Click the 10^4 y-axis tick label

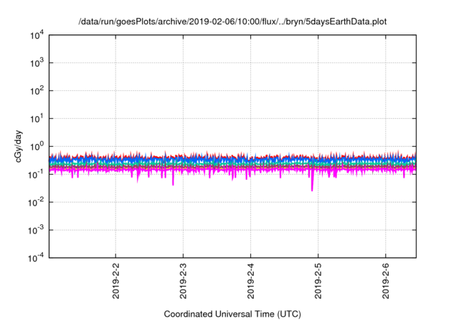[37, 35]
